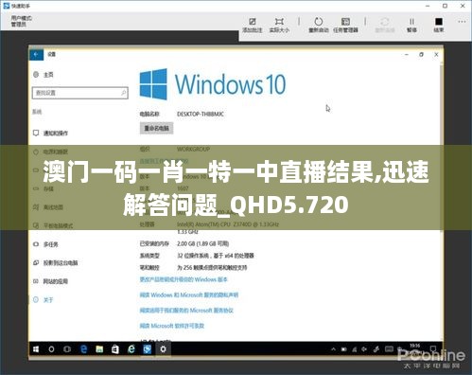Open the Microsoft 软件许可条款 link
This screenshot has height=375, width=472.
click(172, 326)
